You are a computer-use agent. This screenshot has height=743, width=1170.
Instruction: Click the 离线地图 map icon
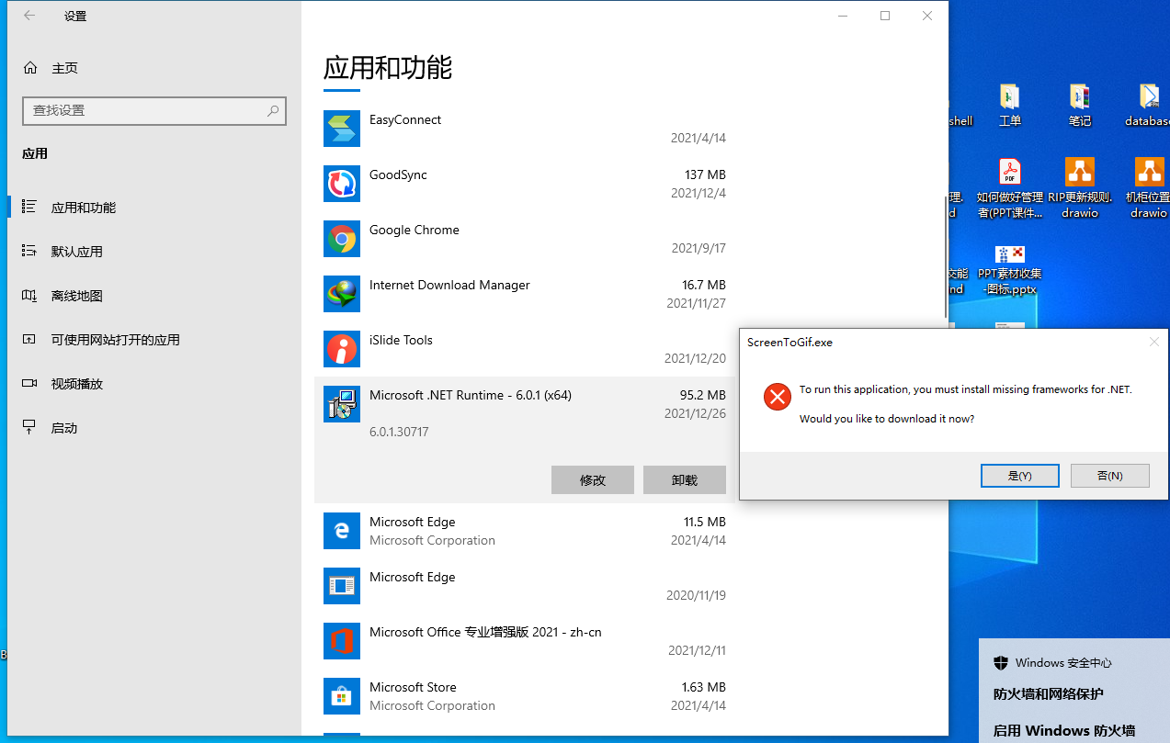29,296
